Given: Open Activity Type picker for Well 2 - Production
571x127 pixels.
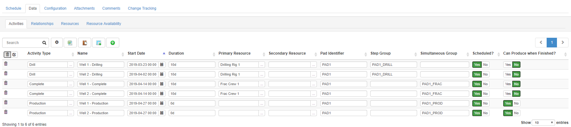Looking at the screenshot, I should (x=71, y=113).
